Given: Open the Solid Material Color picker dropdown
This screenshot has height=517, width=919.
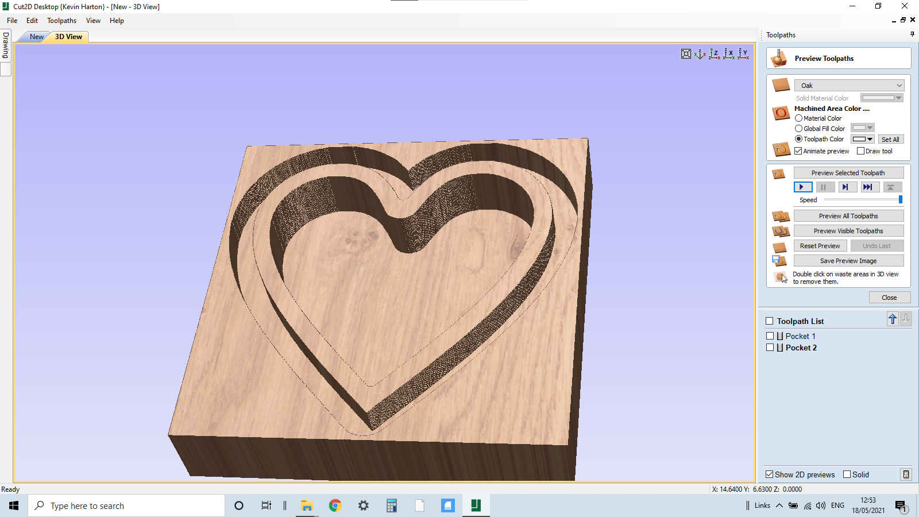Looking at the screenshot, I should 882,98.
